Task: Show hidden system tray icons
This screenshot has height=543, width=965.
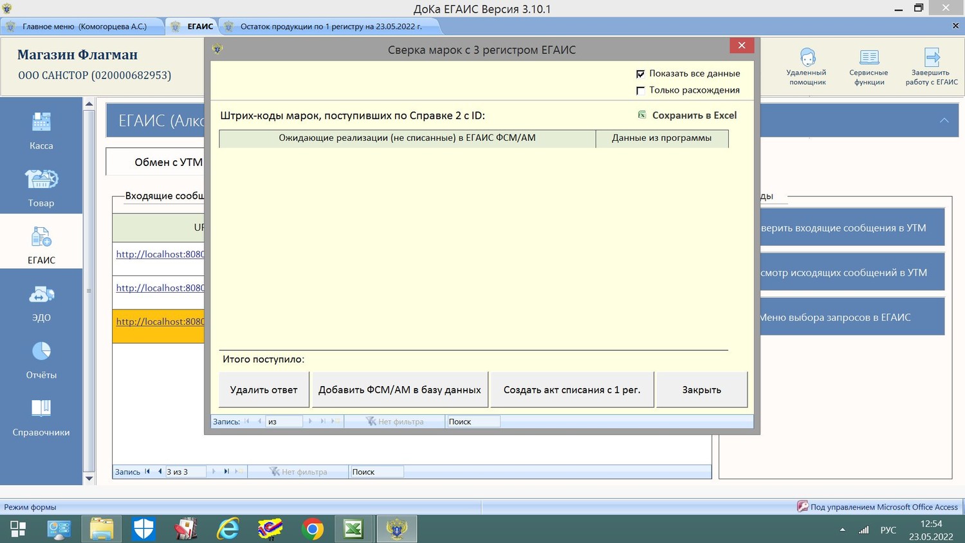Action: [x=842, y=529]
